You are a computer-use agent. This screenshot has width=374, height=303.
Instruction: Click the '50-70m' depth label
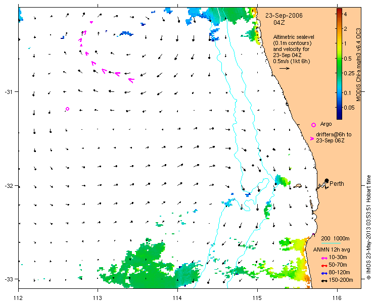coord(338,265)
